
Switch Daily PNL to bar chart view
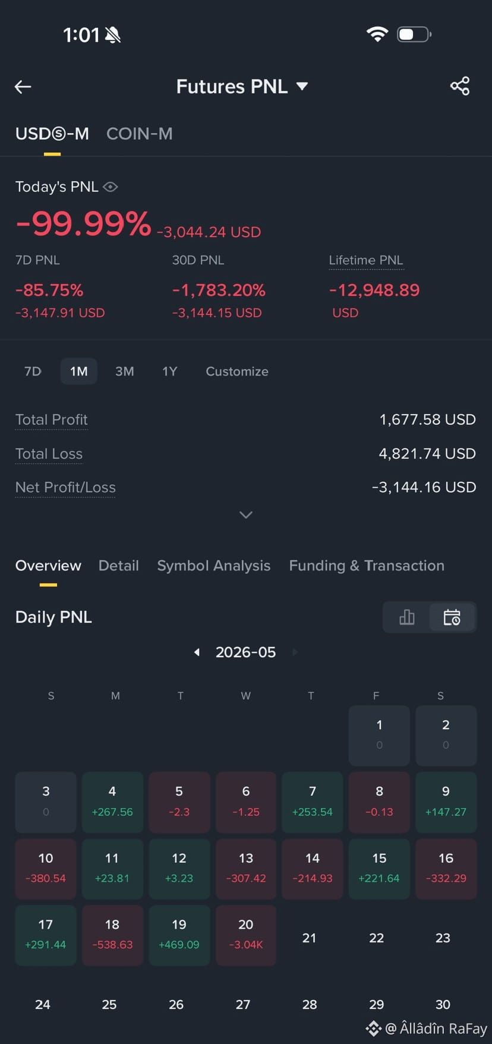tap(407, 617)
